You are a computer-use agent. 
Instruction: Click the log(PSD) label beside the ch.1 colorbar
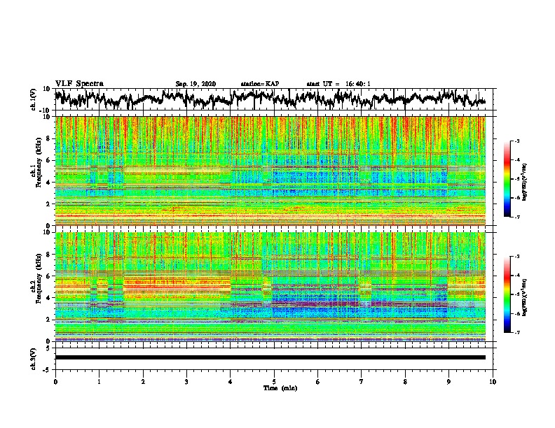point(525,183)
